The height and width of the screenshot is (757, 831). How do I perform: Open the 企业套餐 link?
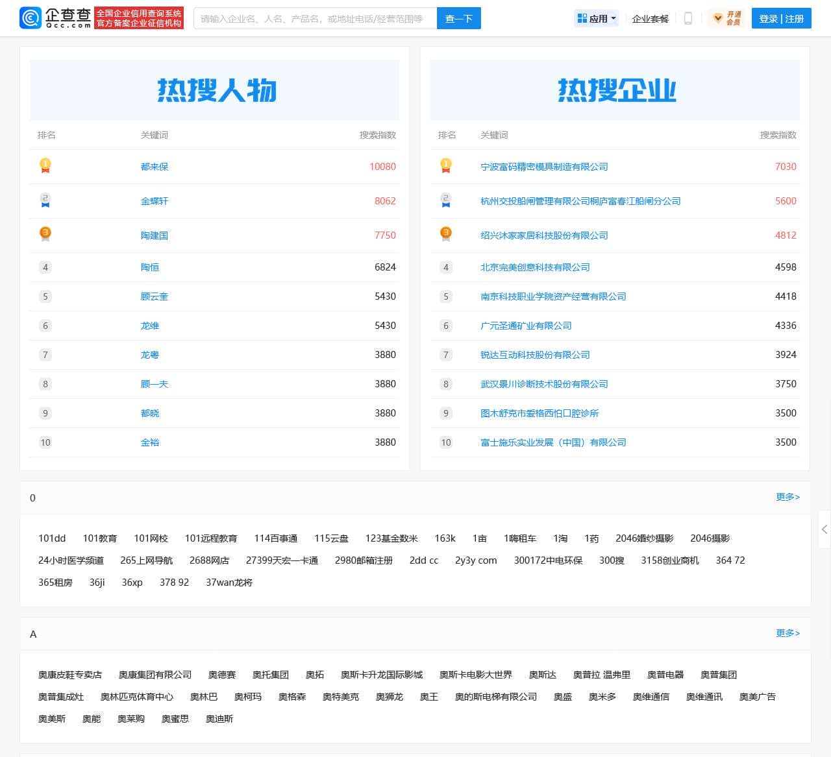(651, 19)
